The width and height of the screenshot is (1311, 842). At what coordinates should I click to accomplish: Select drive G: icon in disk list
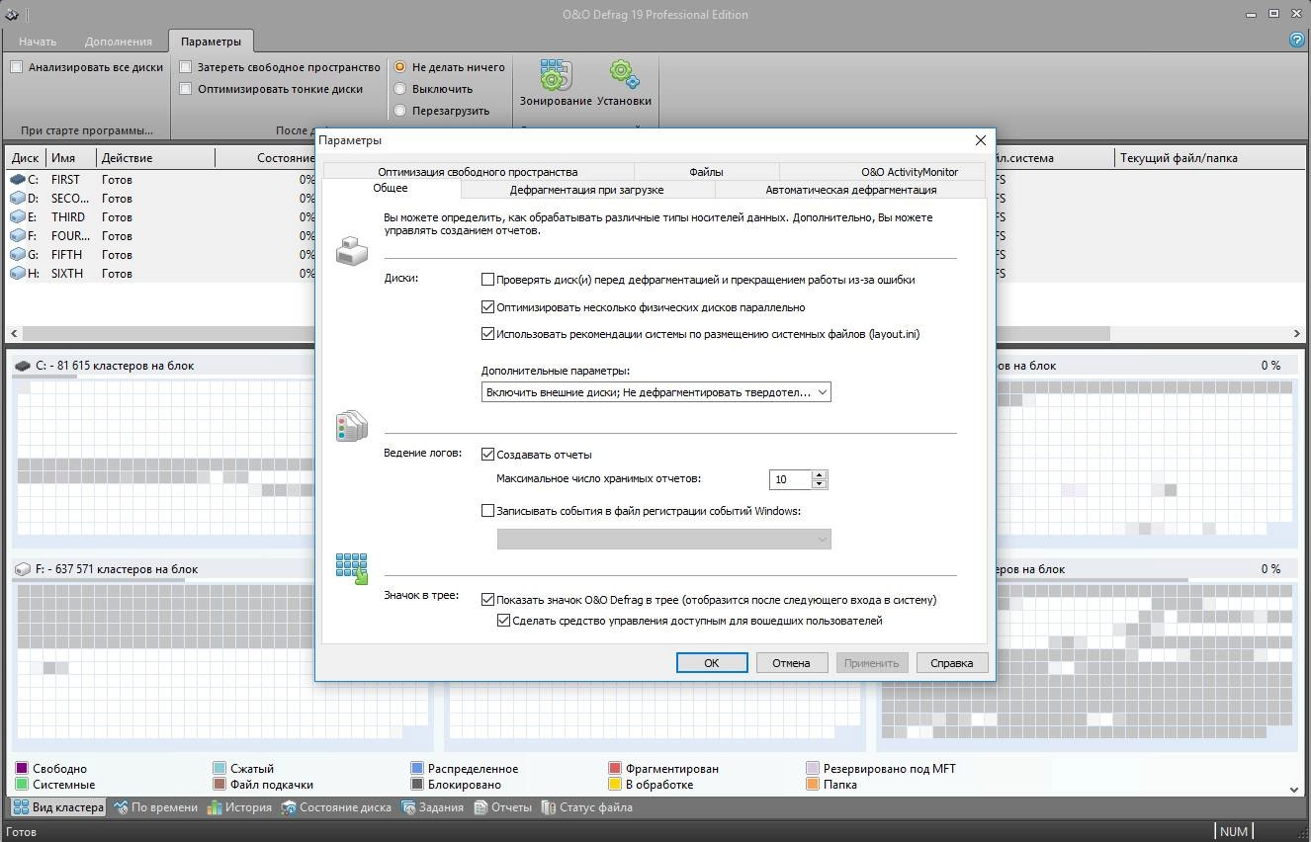click(17, 255)
